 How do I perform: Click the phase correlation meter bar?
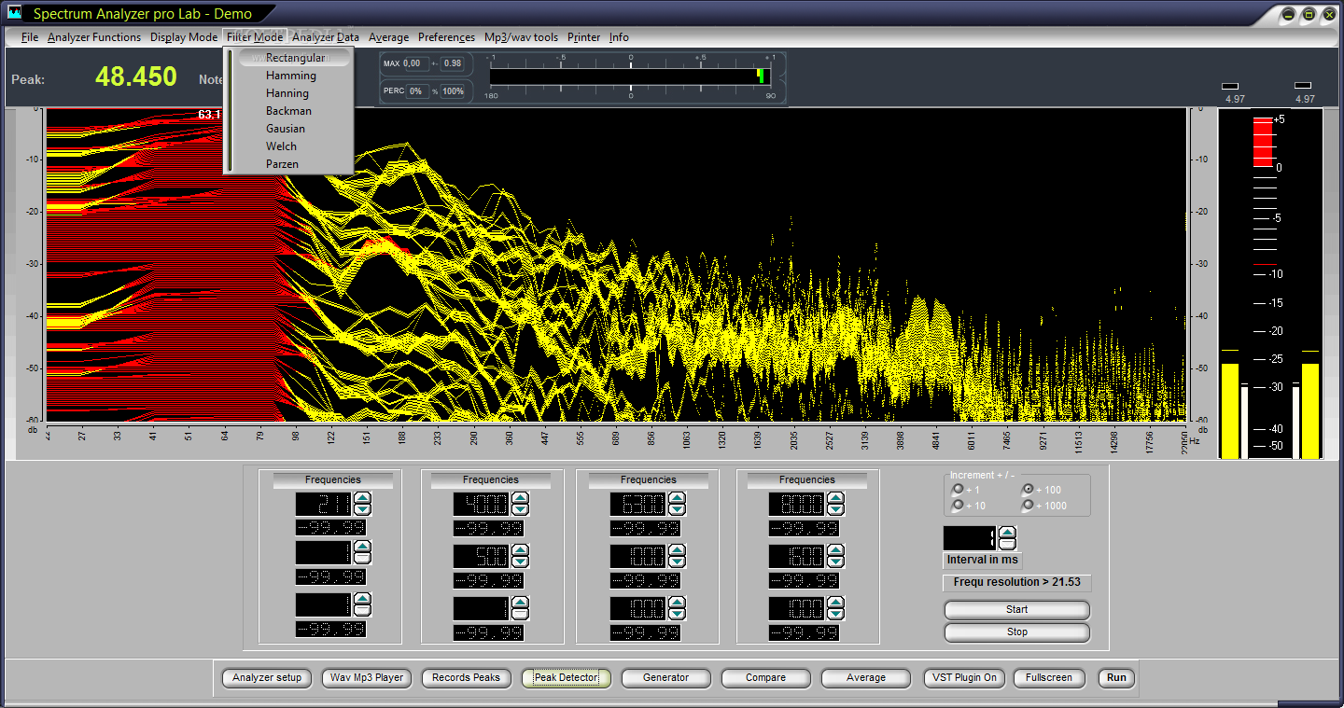coord(630,76)
